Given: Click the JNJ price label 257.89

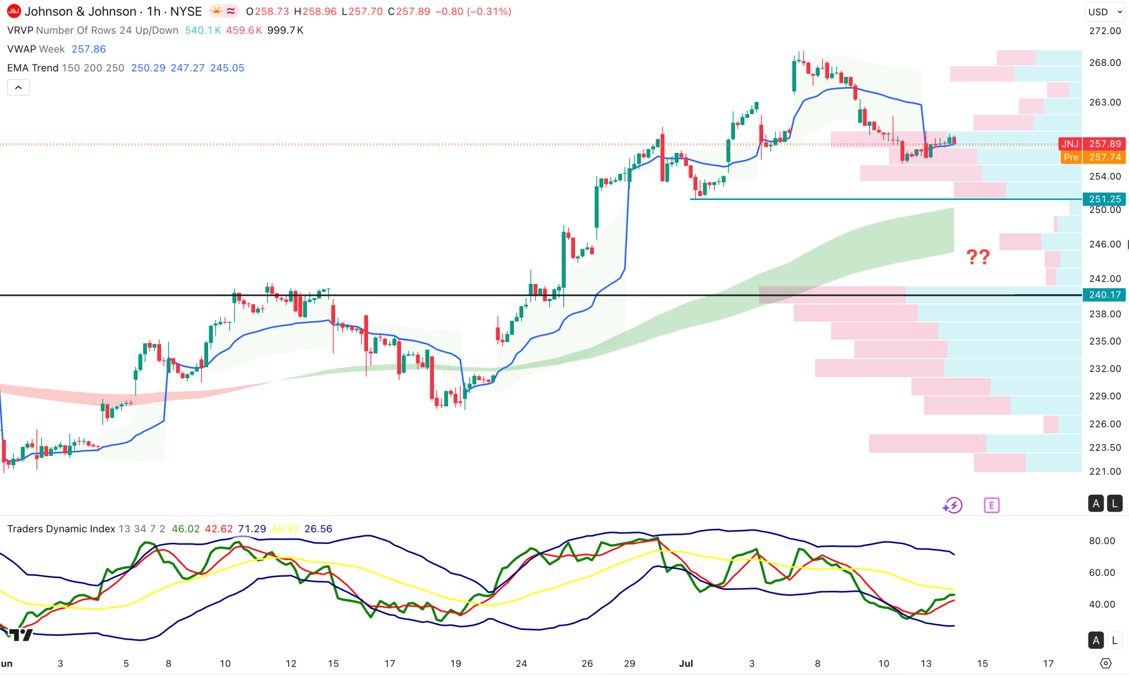Looking at the screenshot, I should (x=1092, y=144).
